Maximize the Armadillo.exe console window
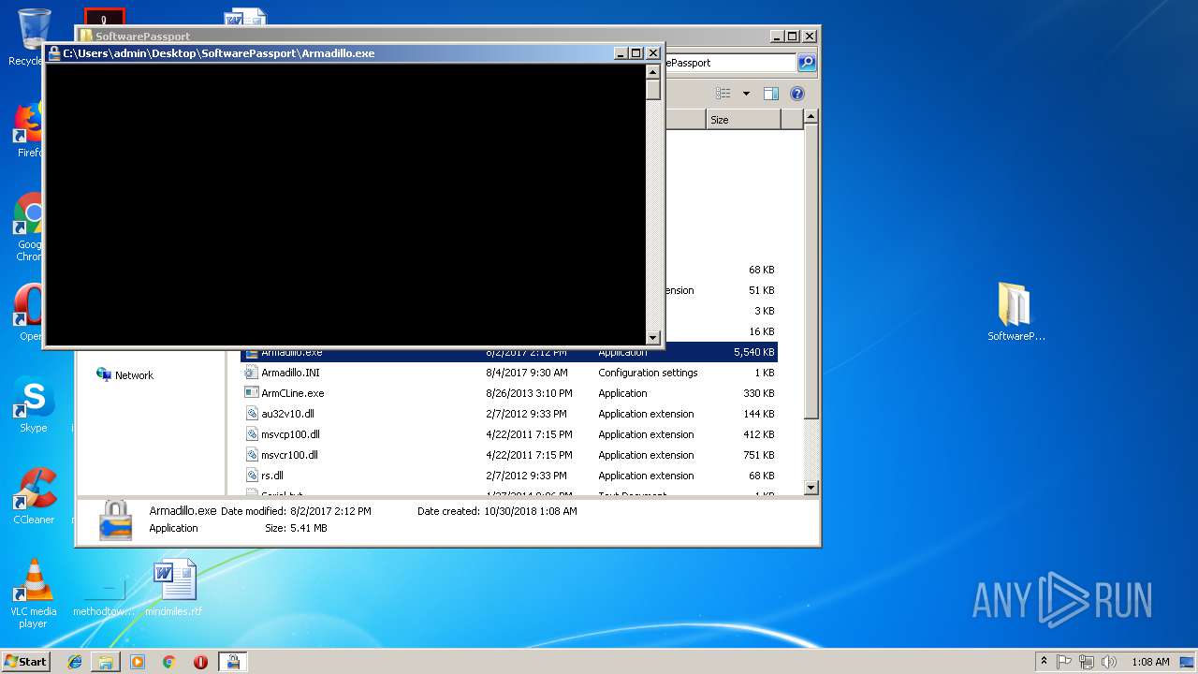The width and height of the screenshot is (1198, 674). click(x=636, y=53)
